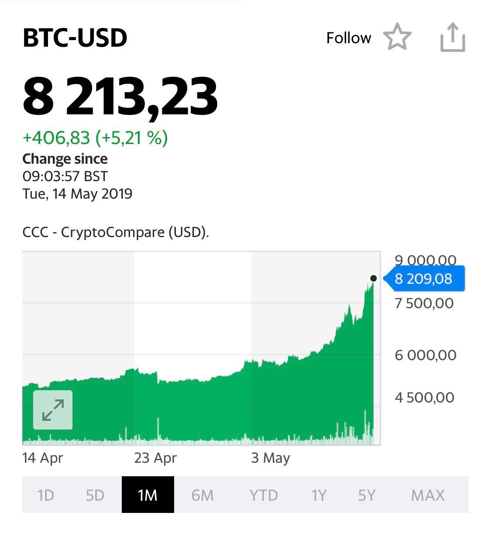
Task: Tap the CCC - CryptoCompare source text
Action: 116,232
